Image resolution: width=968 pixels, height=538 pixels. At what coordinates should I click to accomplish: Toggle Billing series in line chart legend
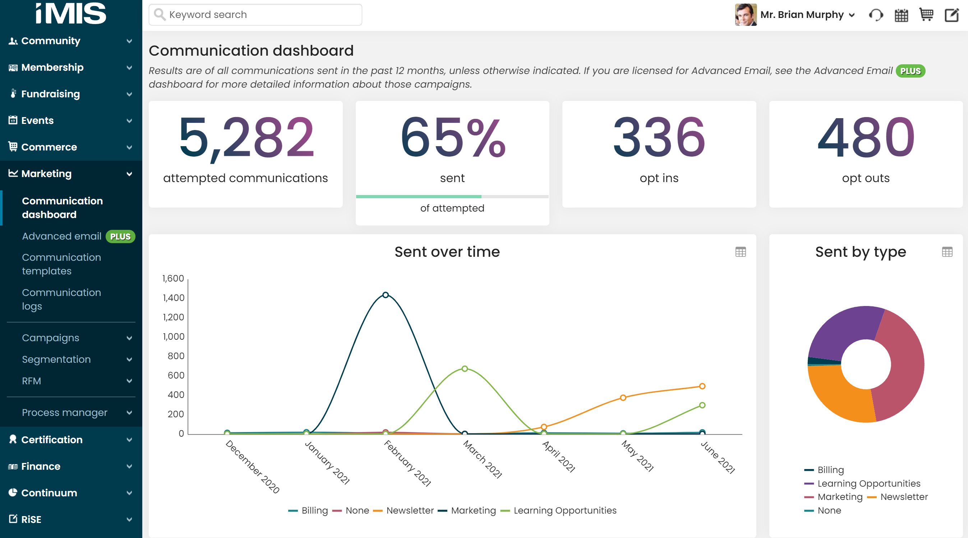(314, 510)
